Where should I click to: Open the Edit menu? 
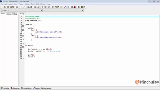click(x=6, y=4)
